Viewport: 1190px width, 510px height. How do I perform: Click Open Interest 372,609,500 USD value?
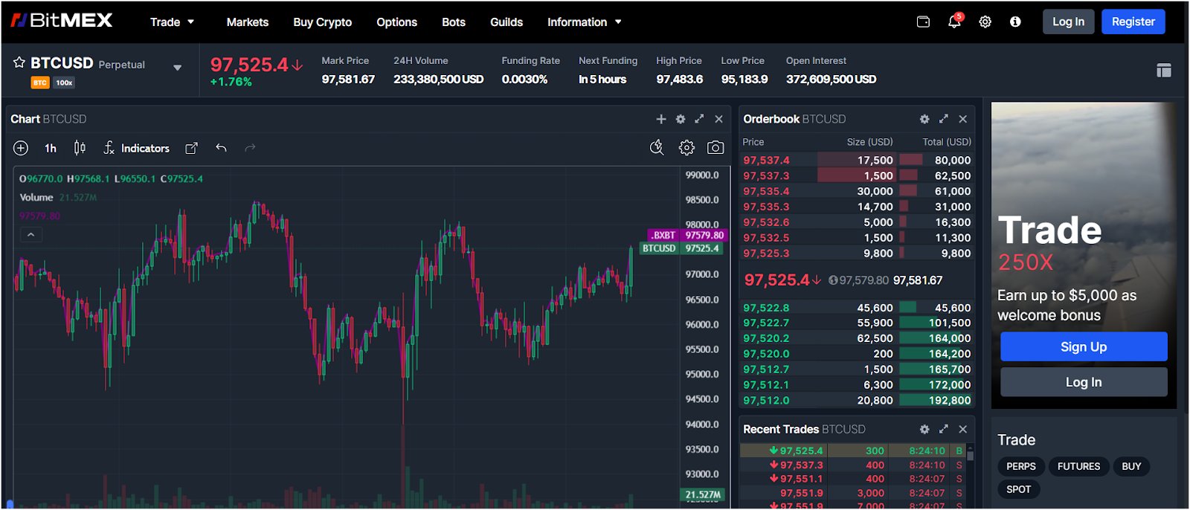coord(831,80)
